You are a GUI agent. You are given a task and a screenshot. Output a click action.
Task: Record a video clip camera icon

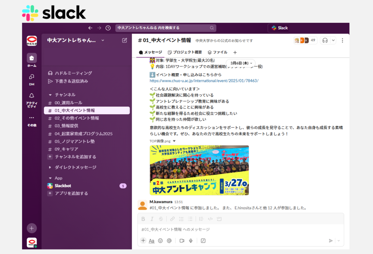[x=182, y=241]
